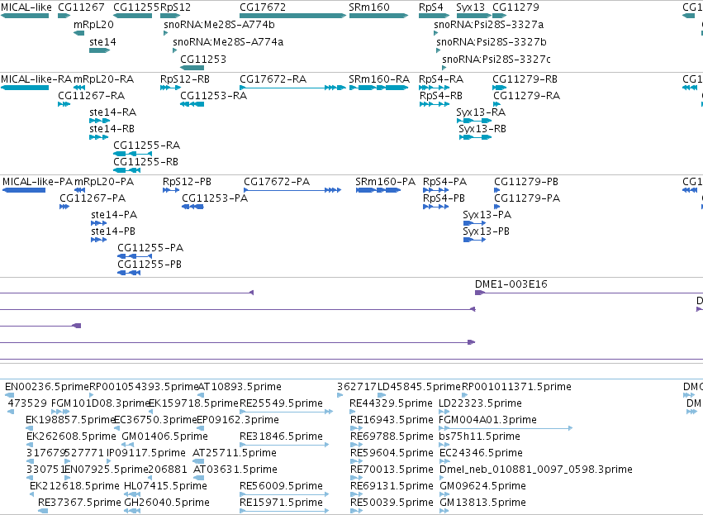This screenshot has height=515, width=703.
Task: Click the mRpL20 gene label
Action: tap(93, 25)
